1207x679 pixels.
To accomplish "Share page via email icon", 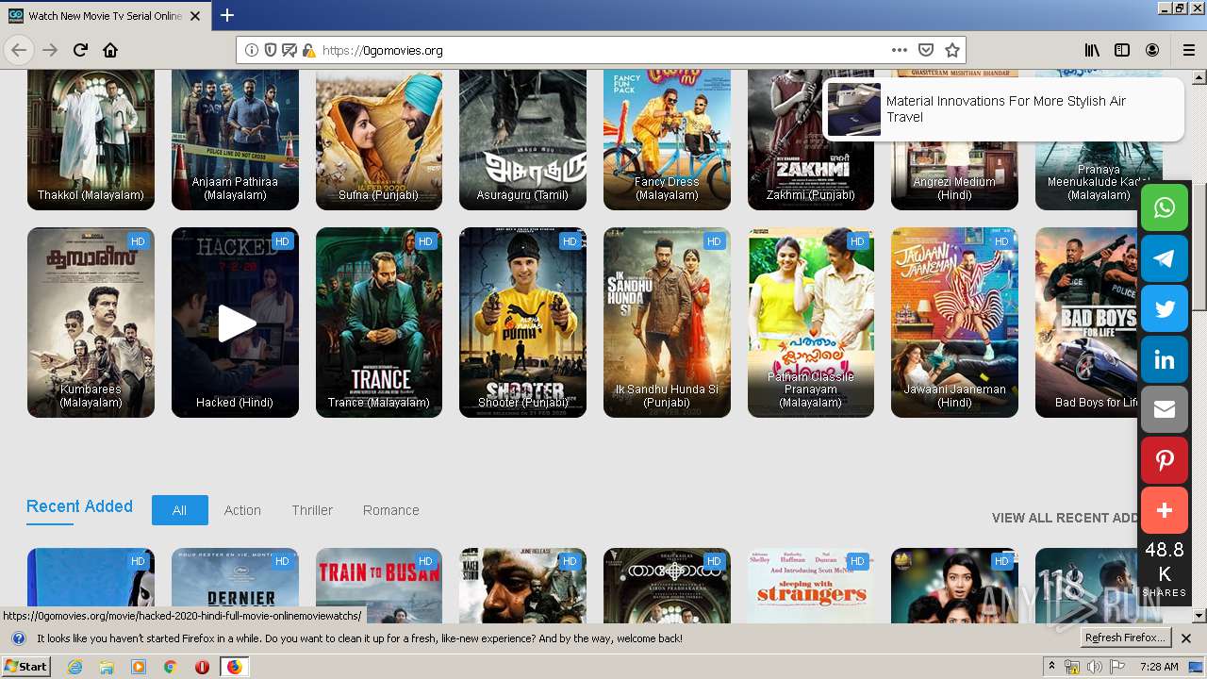I will [1165, 409].
